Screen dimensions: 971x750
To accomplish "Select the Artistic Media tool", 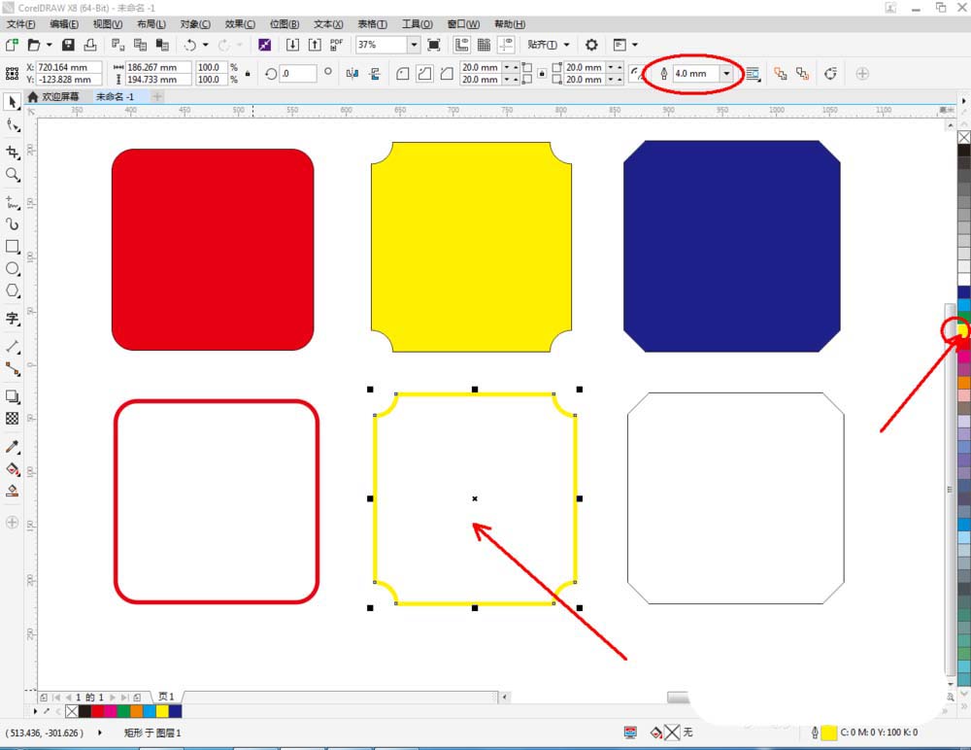I will click(x=12, y=223).
